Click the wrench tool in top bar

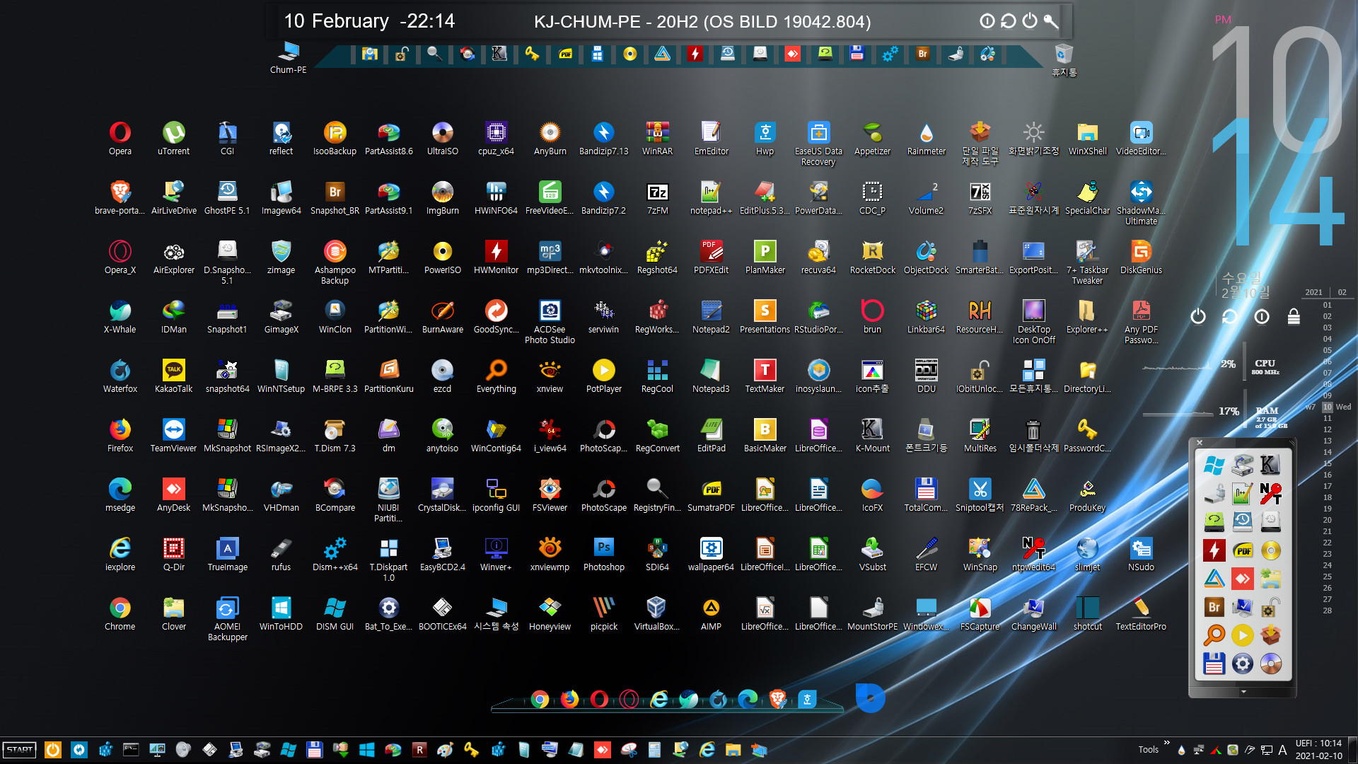[1051, 21]
